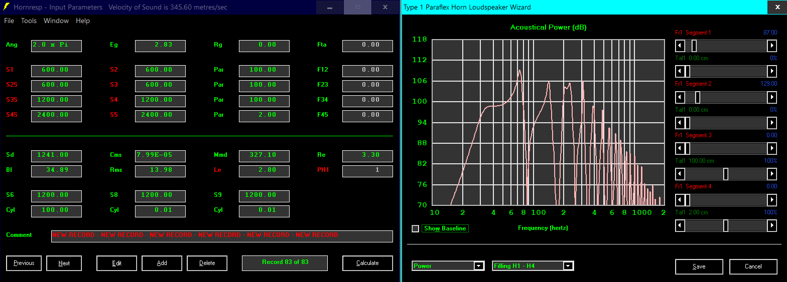Click the Edit button
Viewport: 787px width, 282px height.
click(116, 263)
